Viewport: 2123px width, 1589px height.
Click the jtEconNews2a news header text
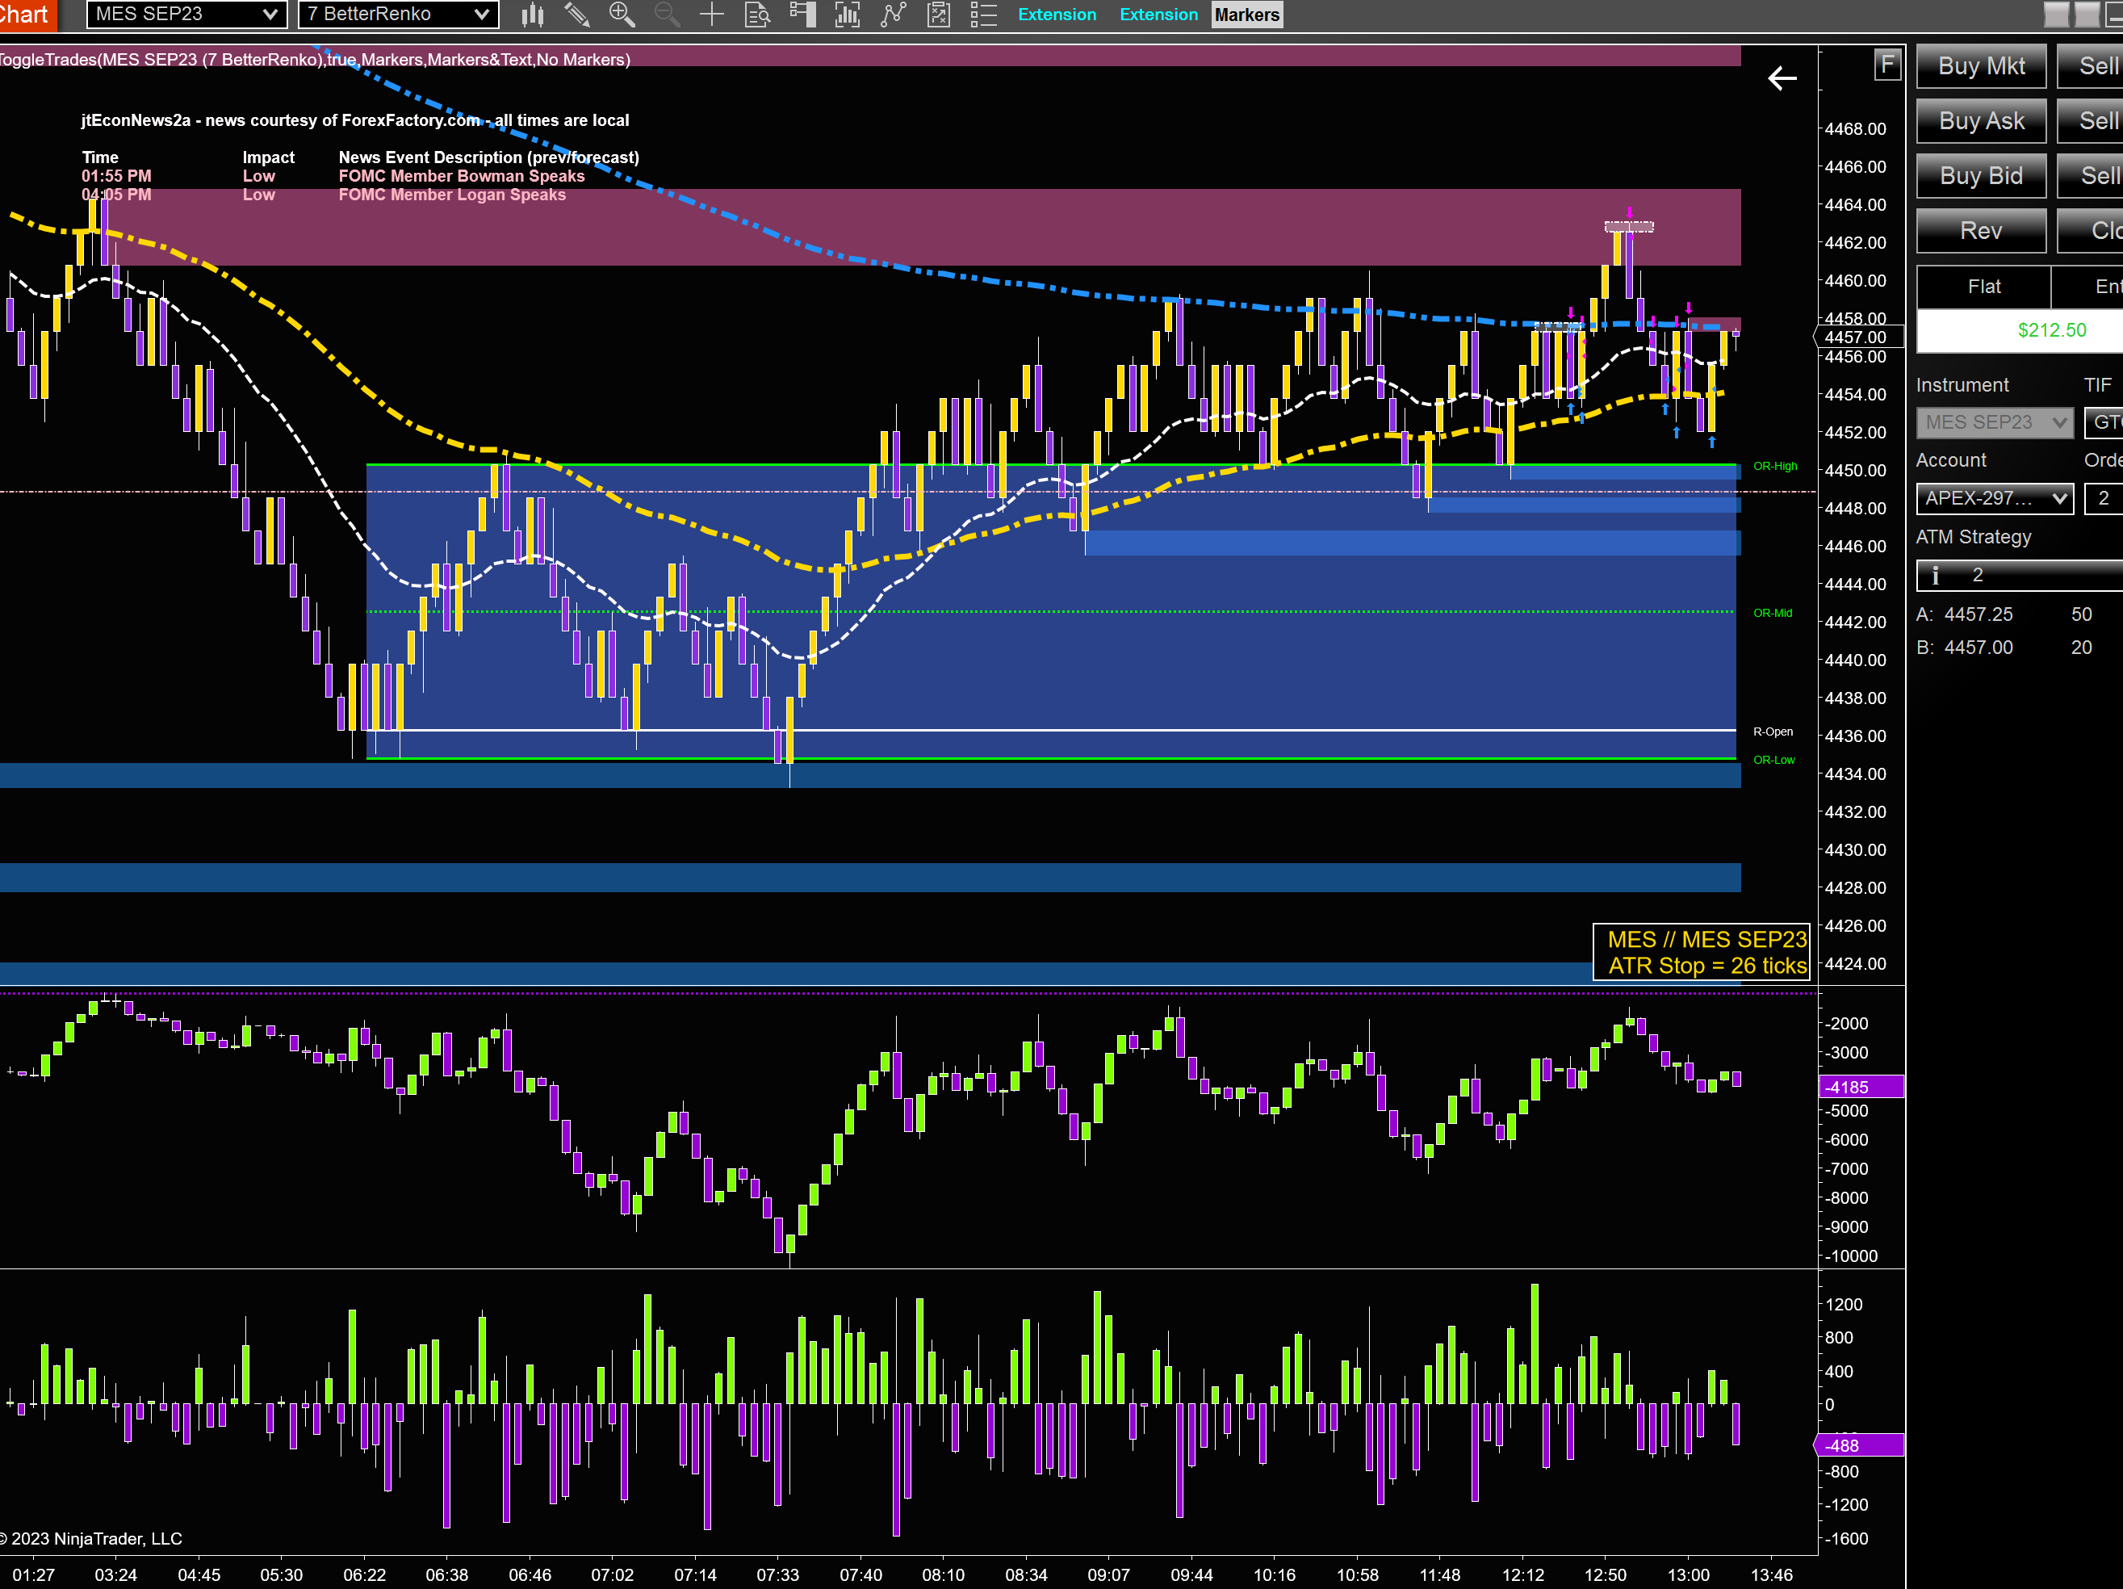tap(355, 121)
